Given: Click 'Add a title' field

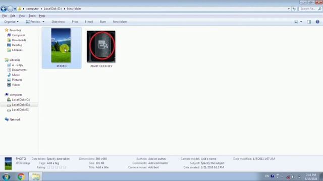Looking at the screenshot, I should (x=102, y=167).
